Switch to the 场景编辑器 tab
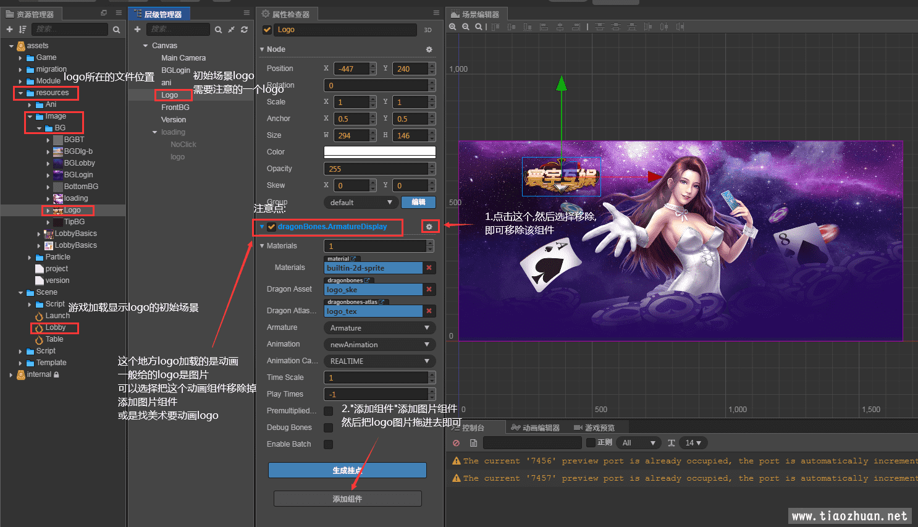This screenshot has width=918, height=527. (x=476, y=14)
